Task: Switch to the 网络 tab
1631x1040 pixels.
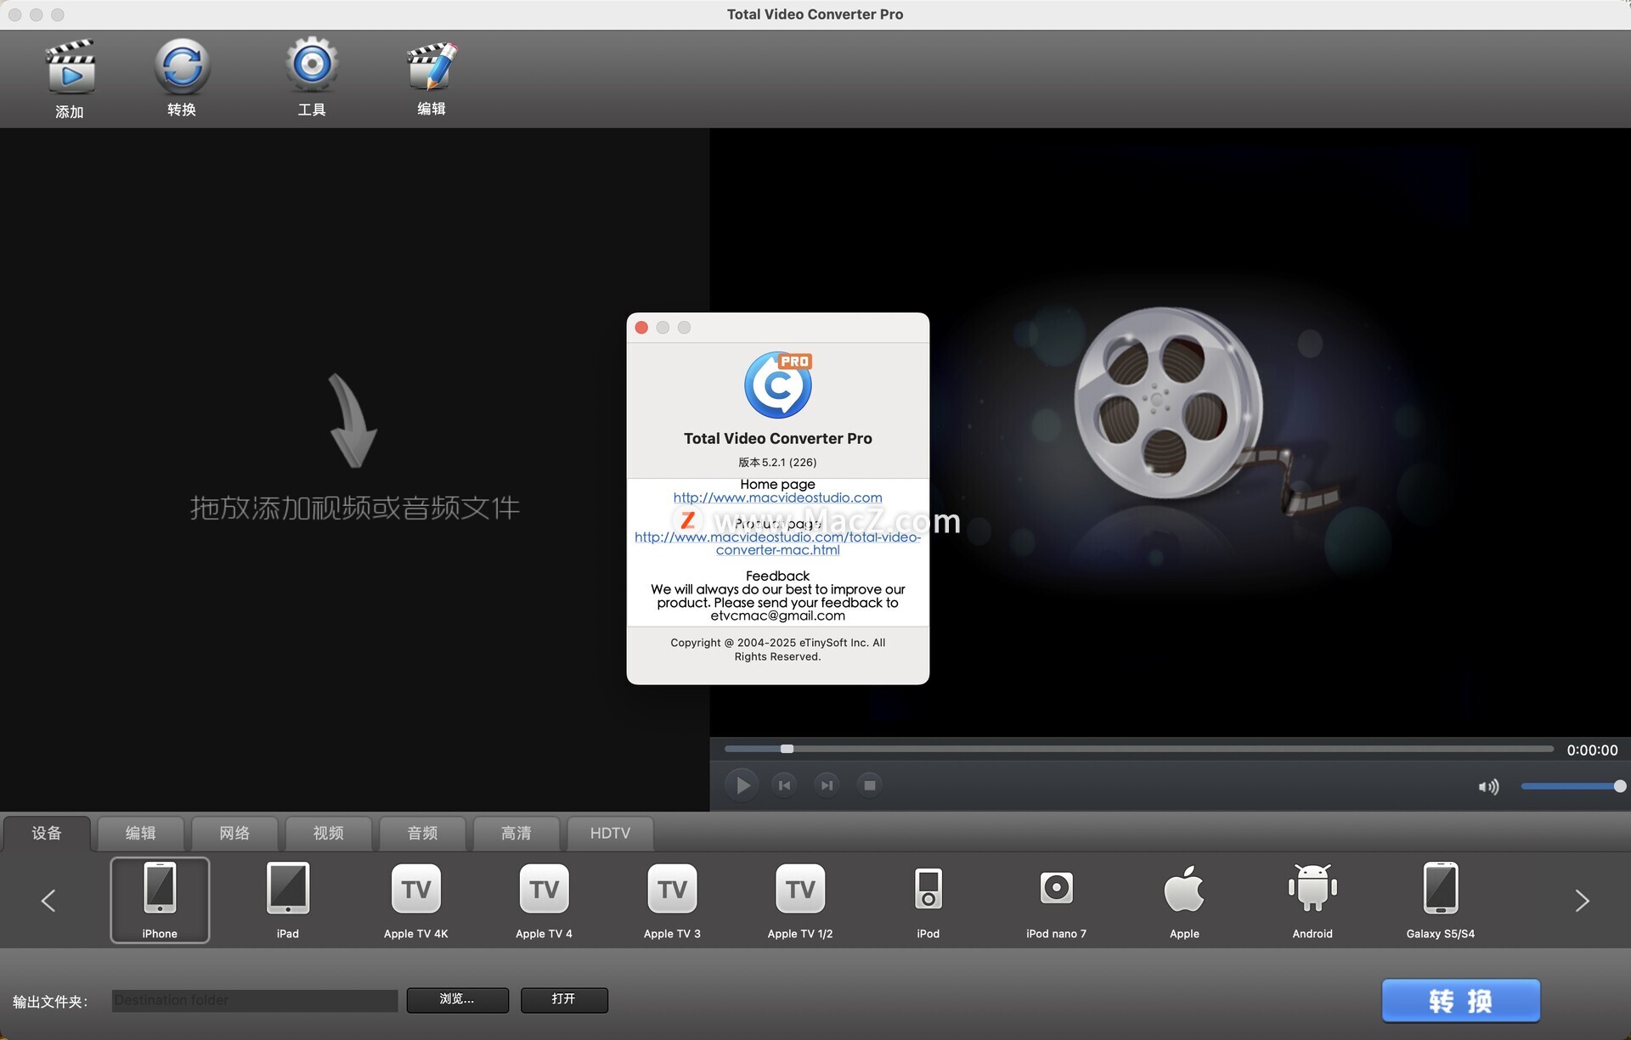Action: [x=234, y=834]
